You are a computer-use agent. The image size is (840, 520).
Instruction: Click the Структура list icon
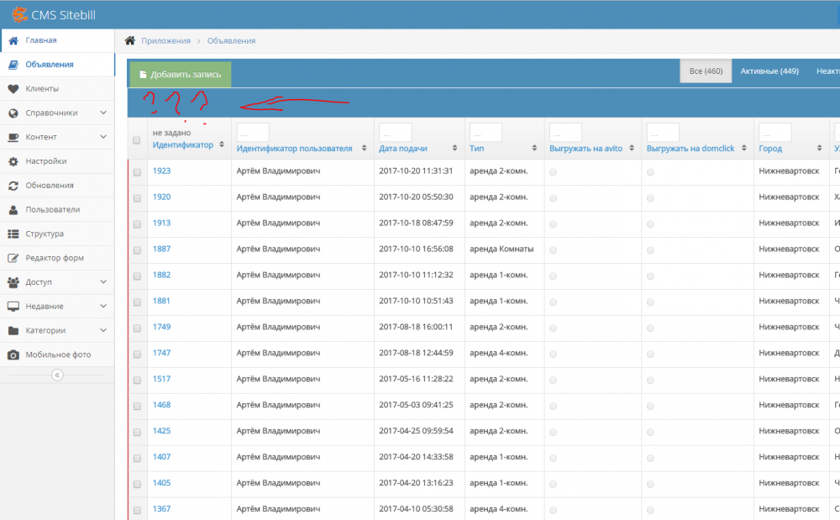coord(13,234)
